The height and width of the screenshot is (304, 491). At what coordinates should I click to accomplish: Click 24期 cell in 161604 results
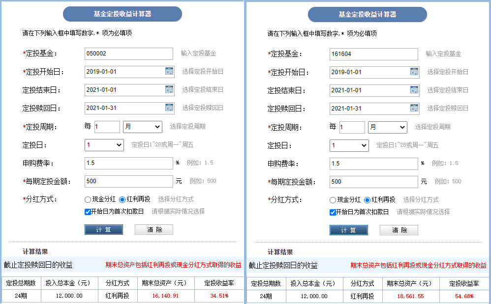pyautogui.click(x=266, y=296)
